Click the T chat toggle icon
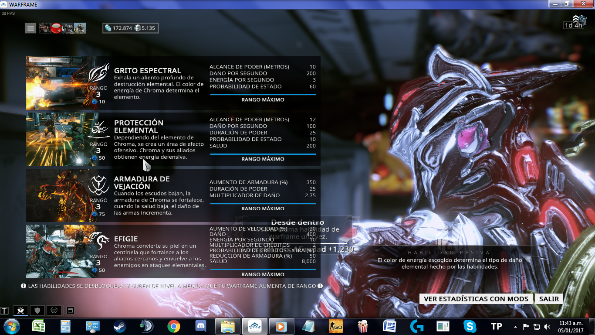 tap(4, 311)
